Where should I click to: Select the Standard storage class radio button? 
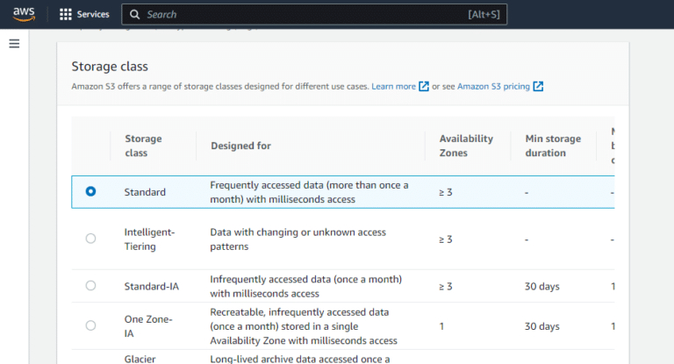click(90, 191)
